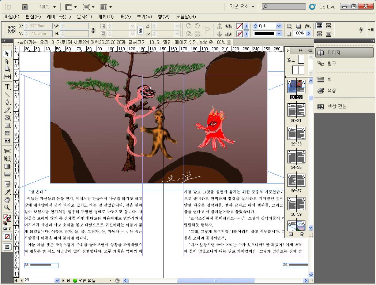Select the Type tool
The image size is (376, 285).
pyautogui.click(x=7, y=87)
